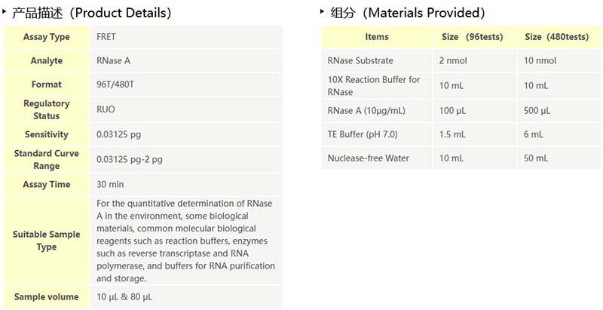Click the Items column header
The height and width of the screenshot is (310, 603).
click(x=377, y=37)
